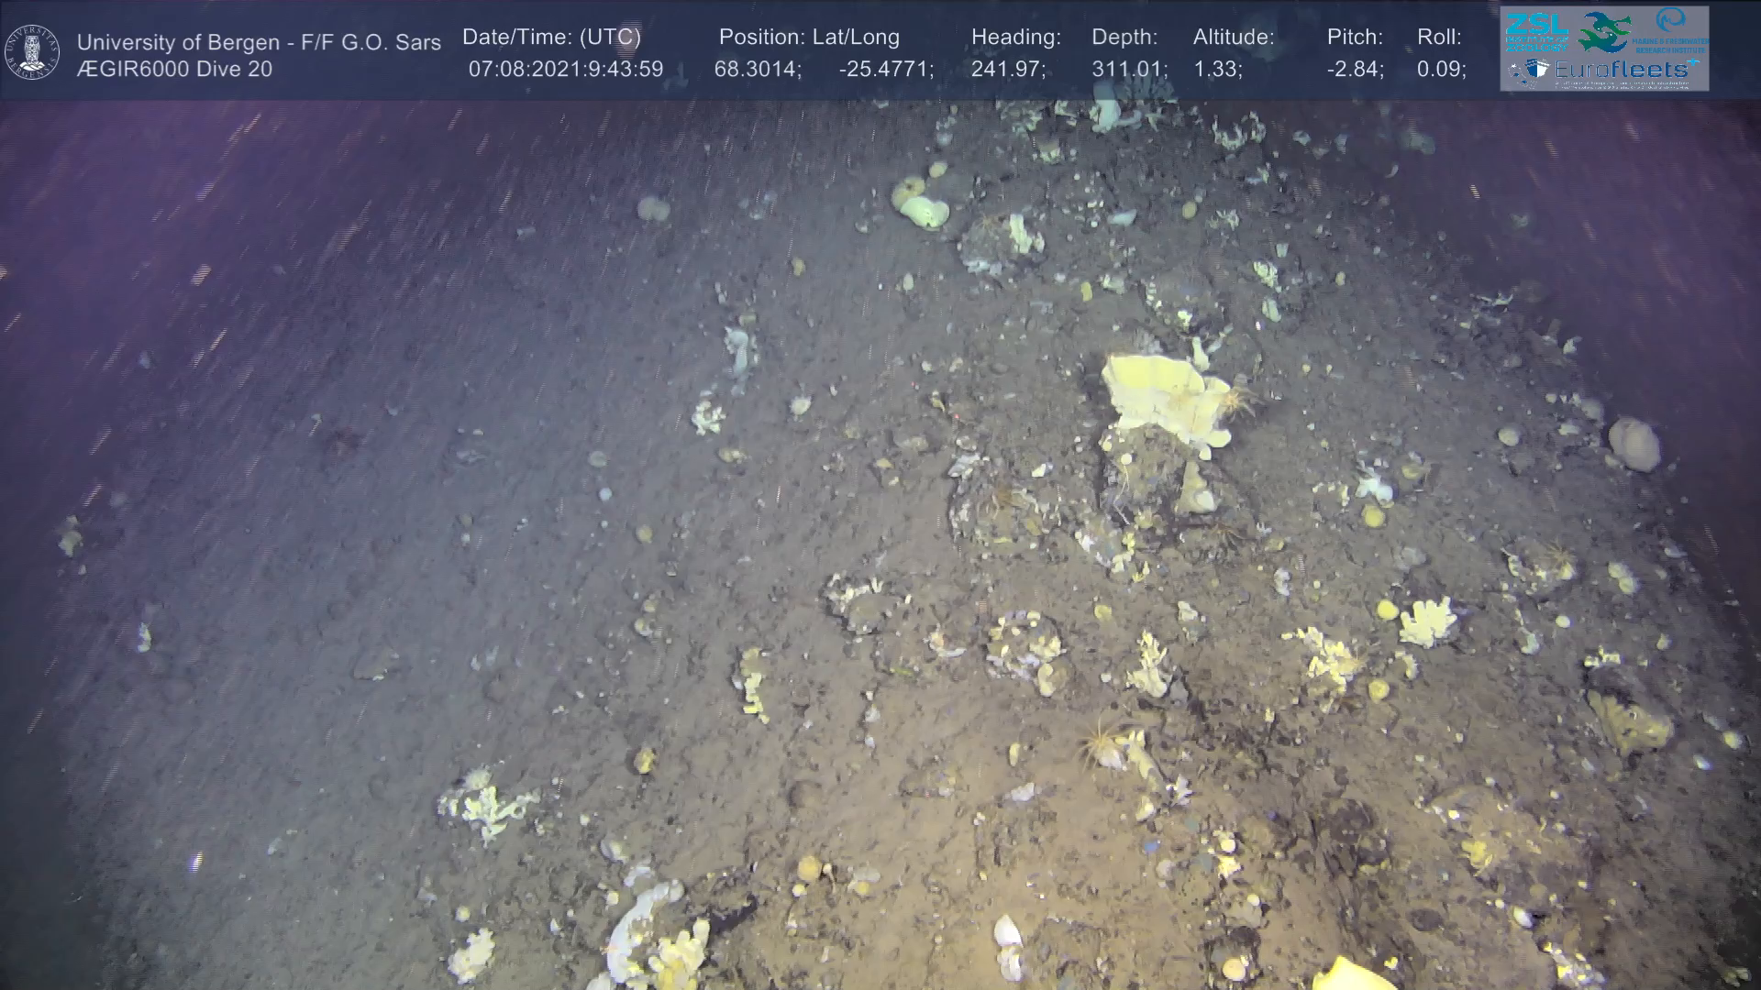This screenshot has width=1761, height=990.
Task: Click the longitude value -25.4771
Action: click(x=885, y=70)
